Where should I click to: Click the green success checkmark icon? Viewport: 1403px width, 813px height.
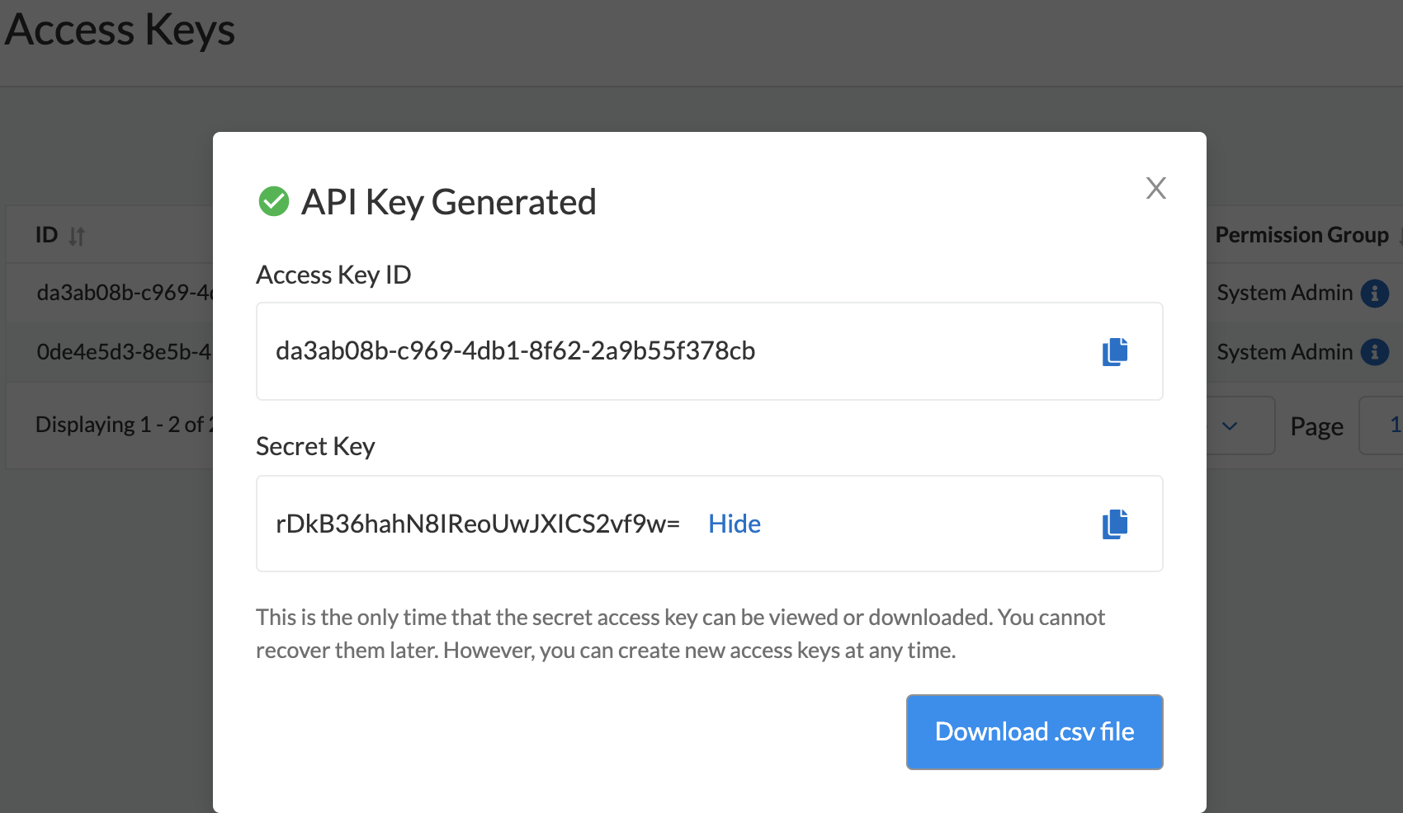[274, 201]
